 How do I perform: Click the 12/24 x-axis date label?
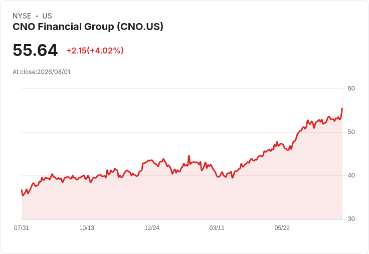152,227
